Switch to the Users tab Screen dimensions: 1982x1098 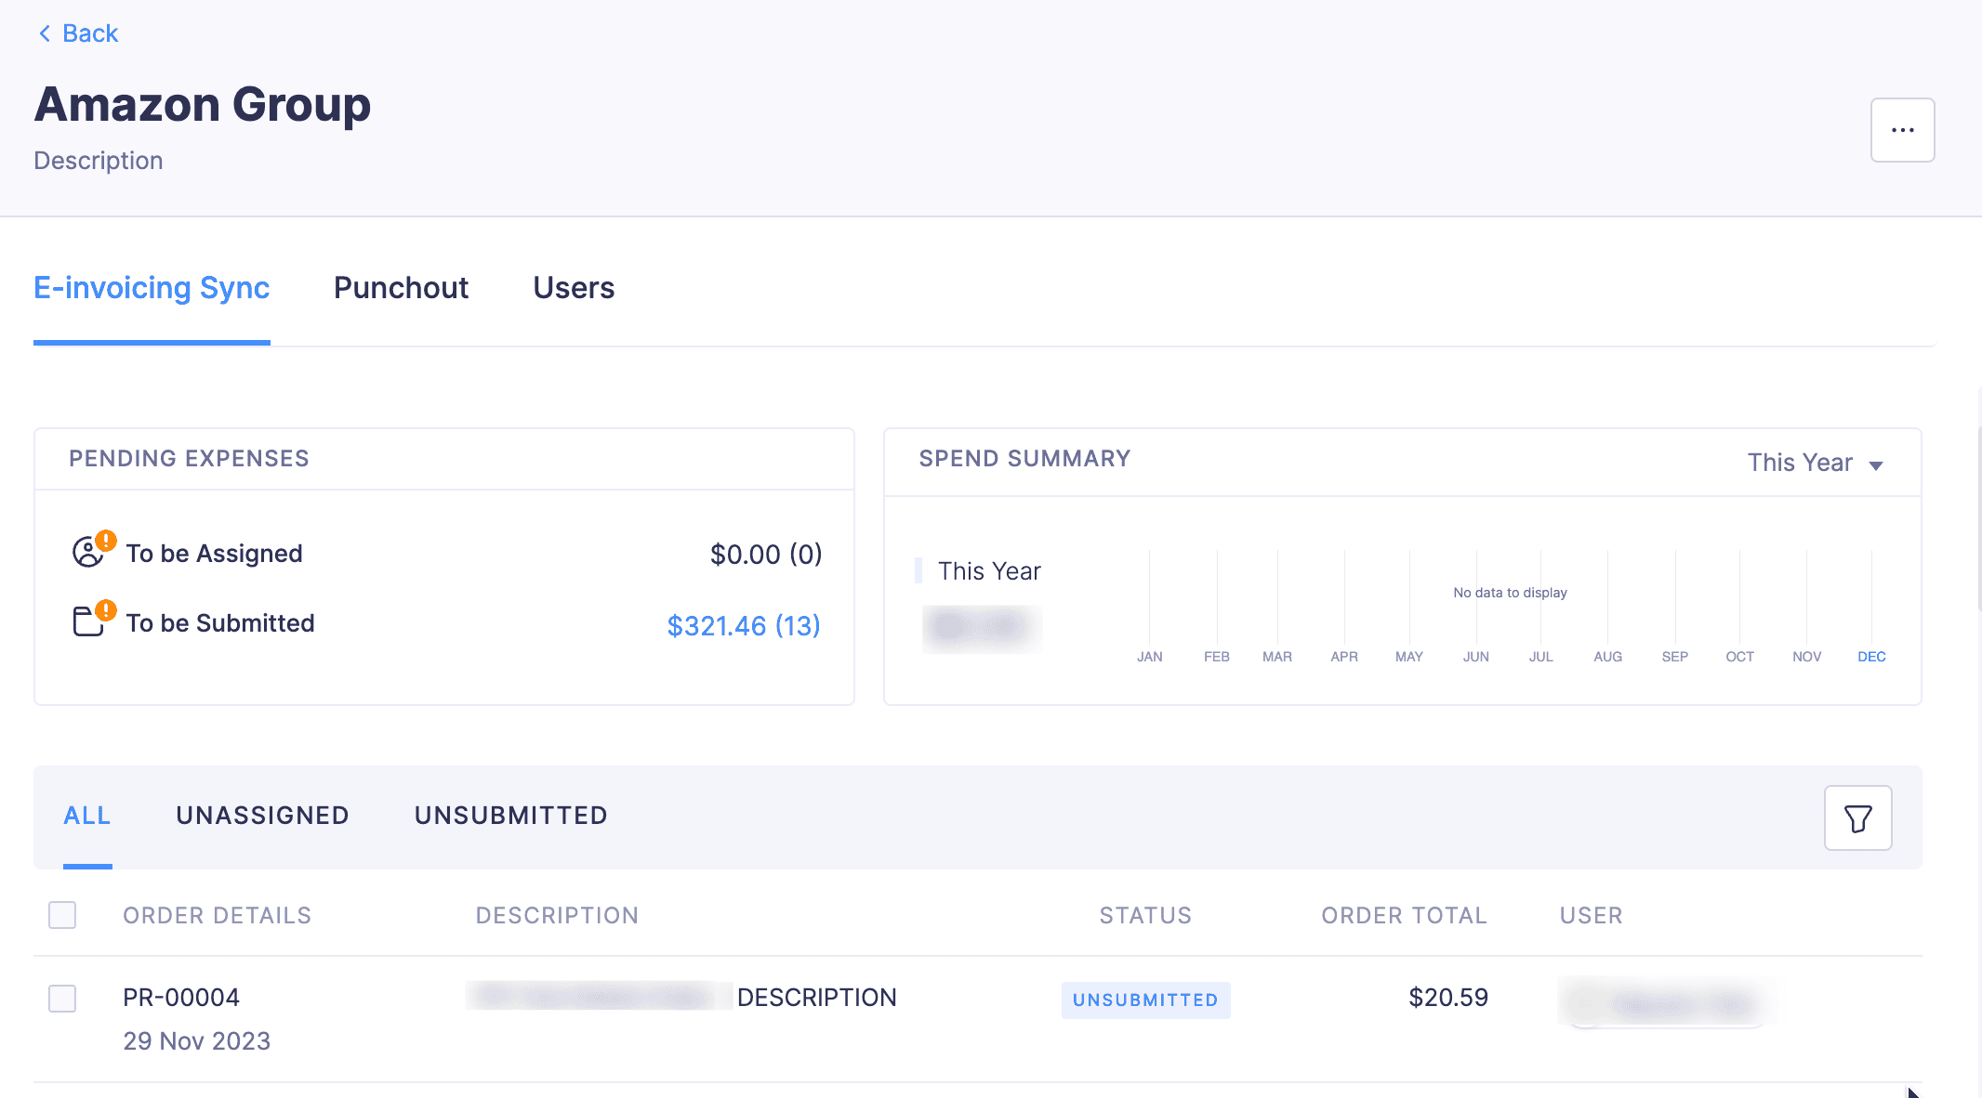point(573,288)
